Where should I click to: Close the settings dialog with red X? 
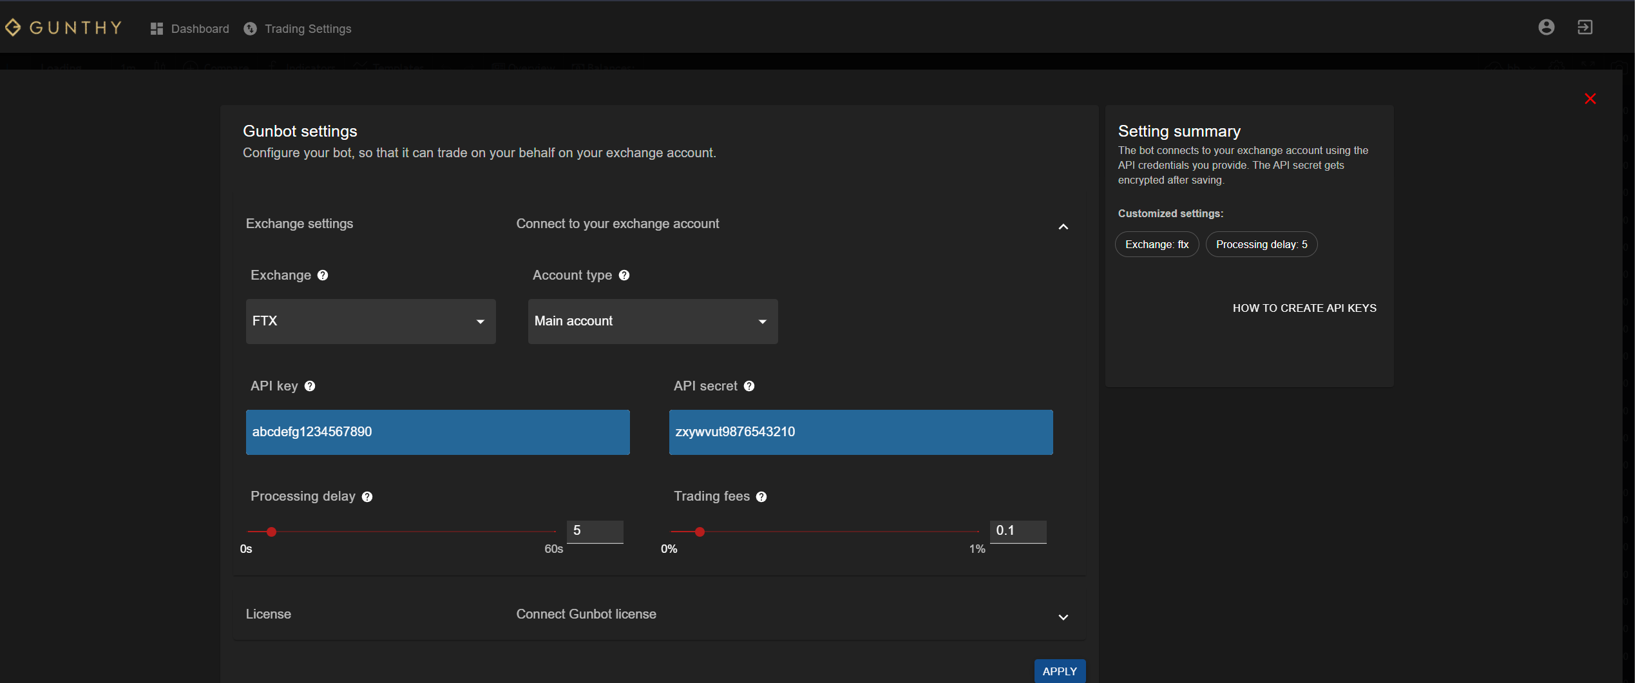tap(1590, 99)
